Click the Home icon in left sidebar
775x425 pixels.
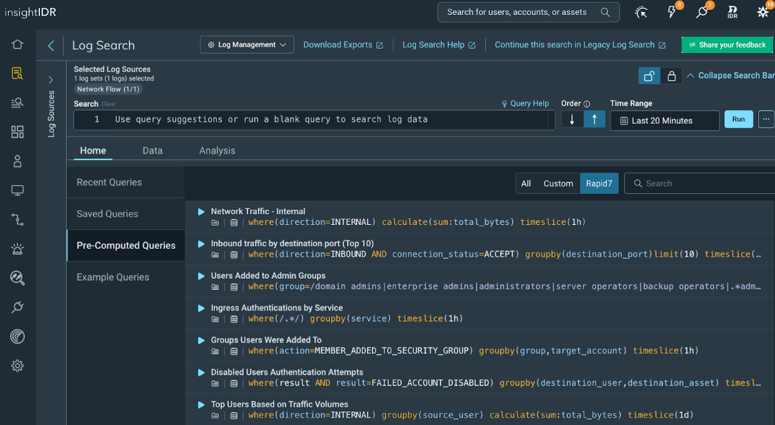(17, 44)
